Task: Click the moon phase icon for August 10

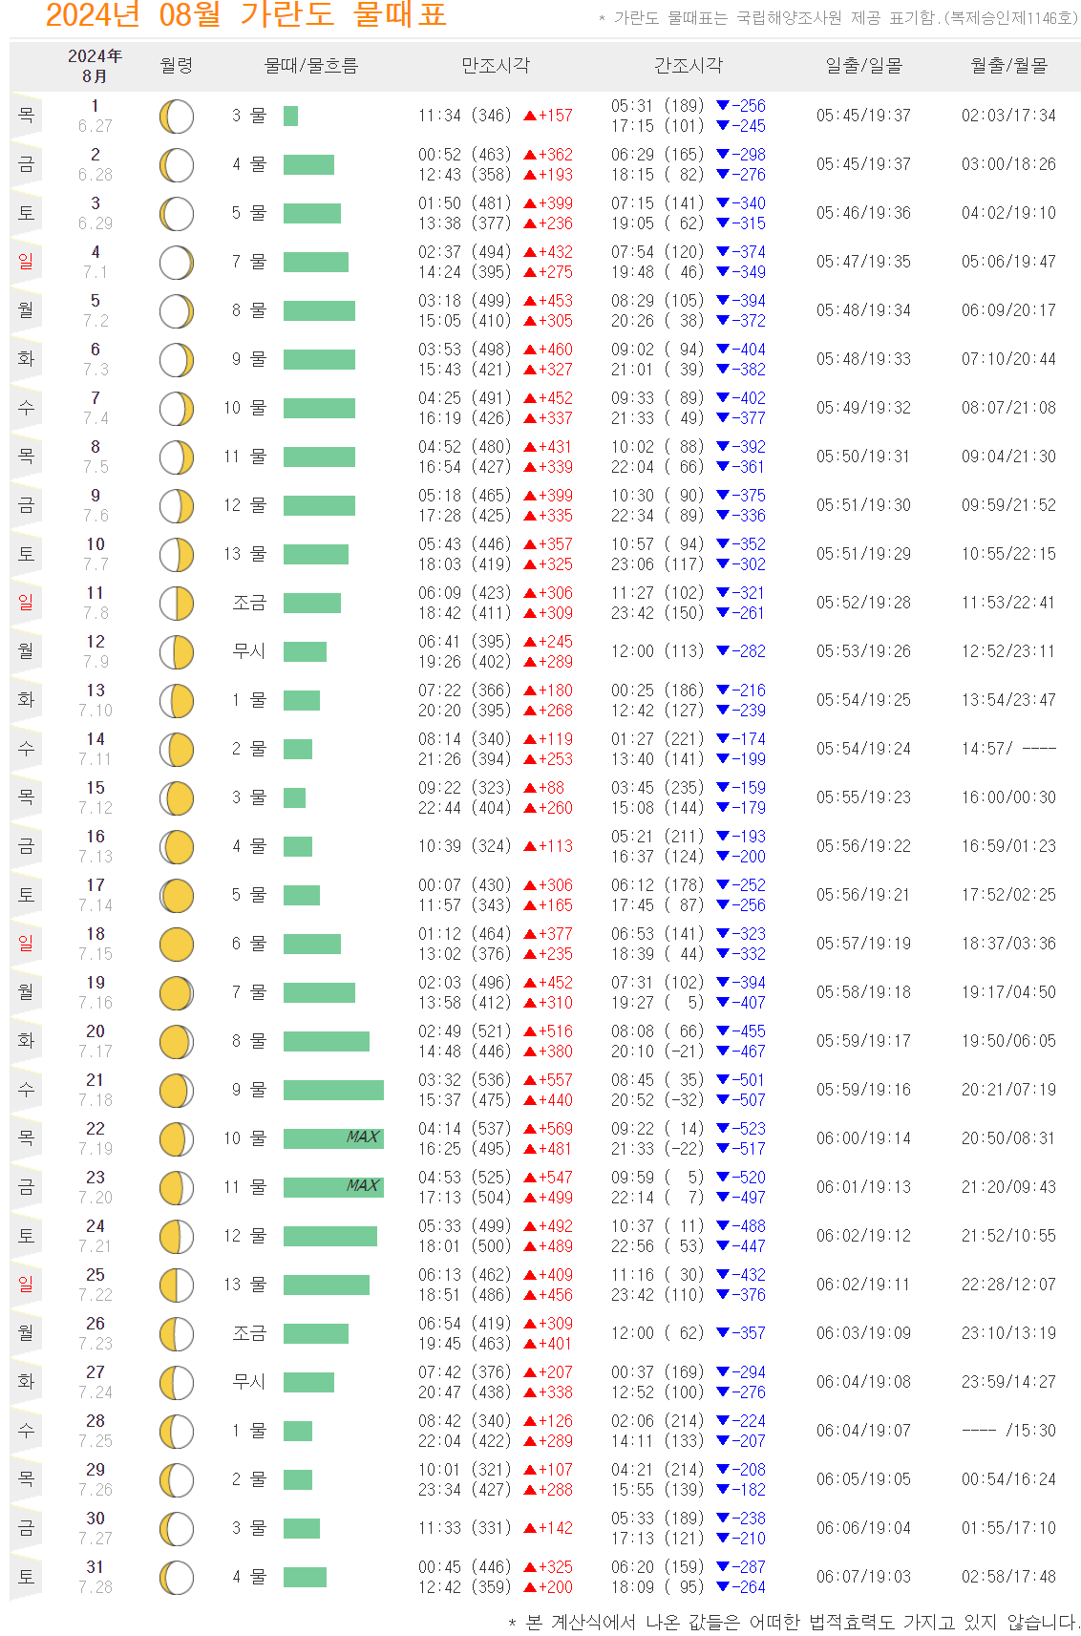Action: (x=177, y=555)
